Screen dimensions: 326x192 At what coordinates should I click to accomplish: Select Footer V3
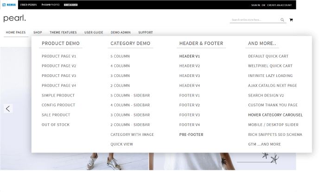[x=190, y=115]
